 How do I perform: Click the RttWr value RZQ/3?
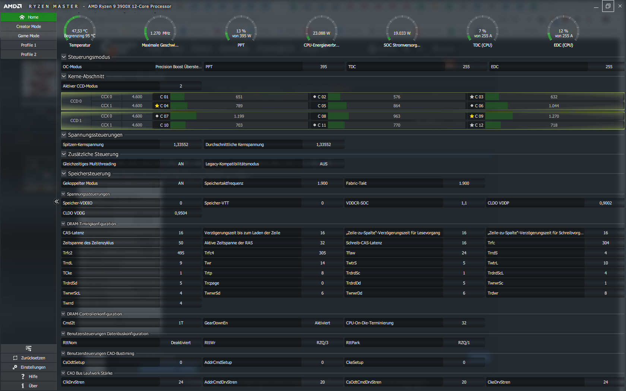click(323, 343)
